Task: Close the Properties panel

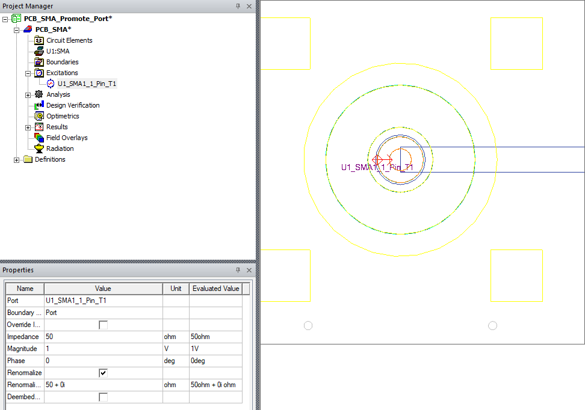Action: click(x=249, y=271)
